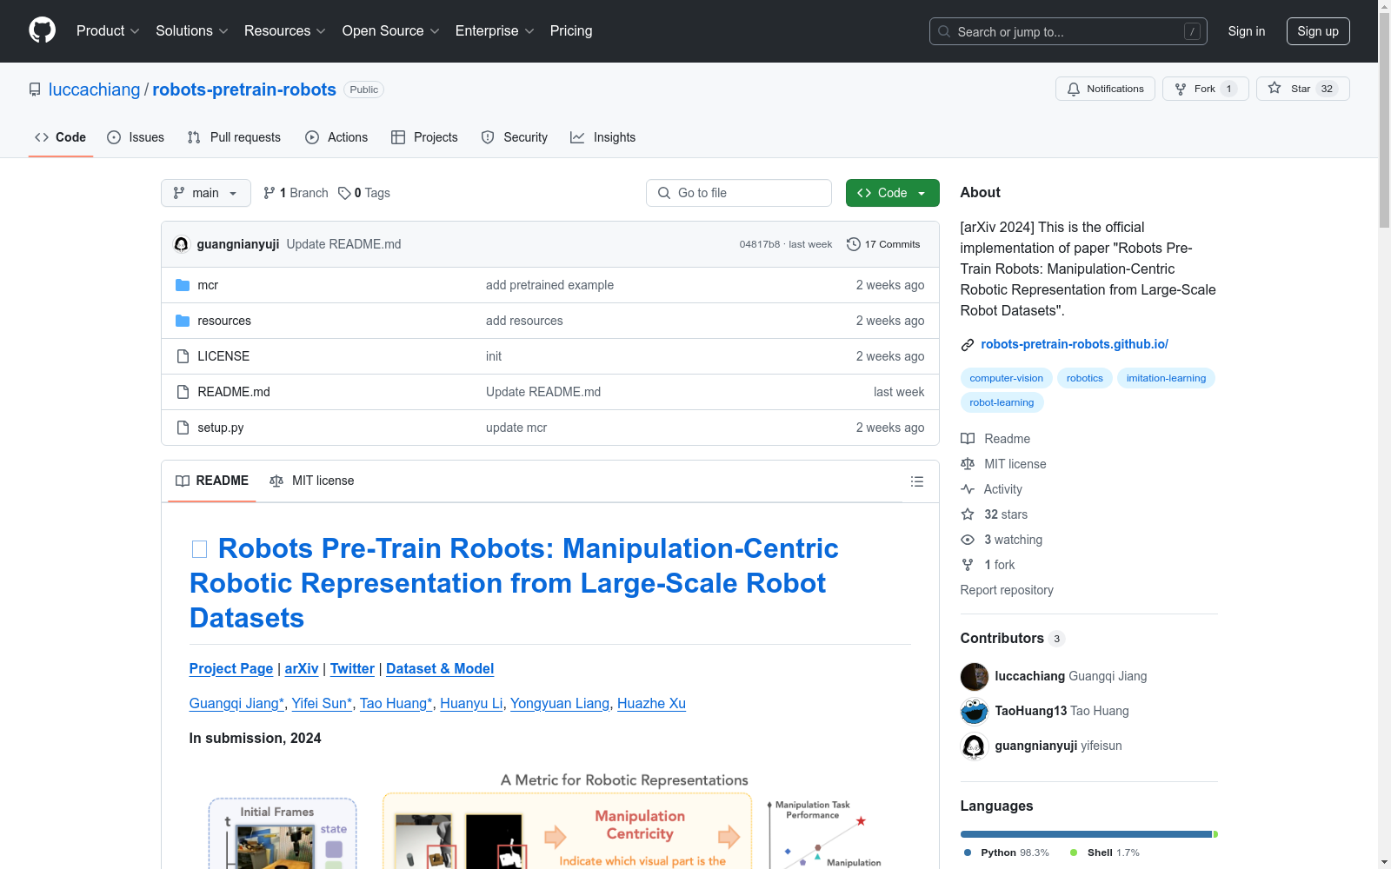The width and height of the screenshot is (1391, 869).
Task: Expand the Resources menu
Action: click(285, 31)
